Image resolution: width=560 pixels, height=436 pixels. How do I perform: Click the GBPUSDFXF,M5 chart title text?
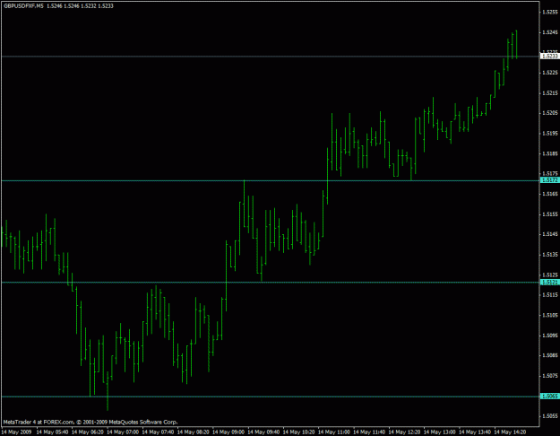[x=24, y=6]
